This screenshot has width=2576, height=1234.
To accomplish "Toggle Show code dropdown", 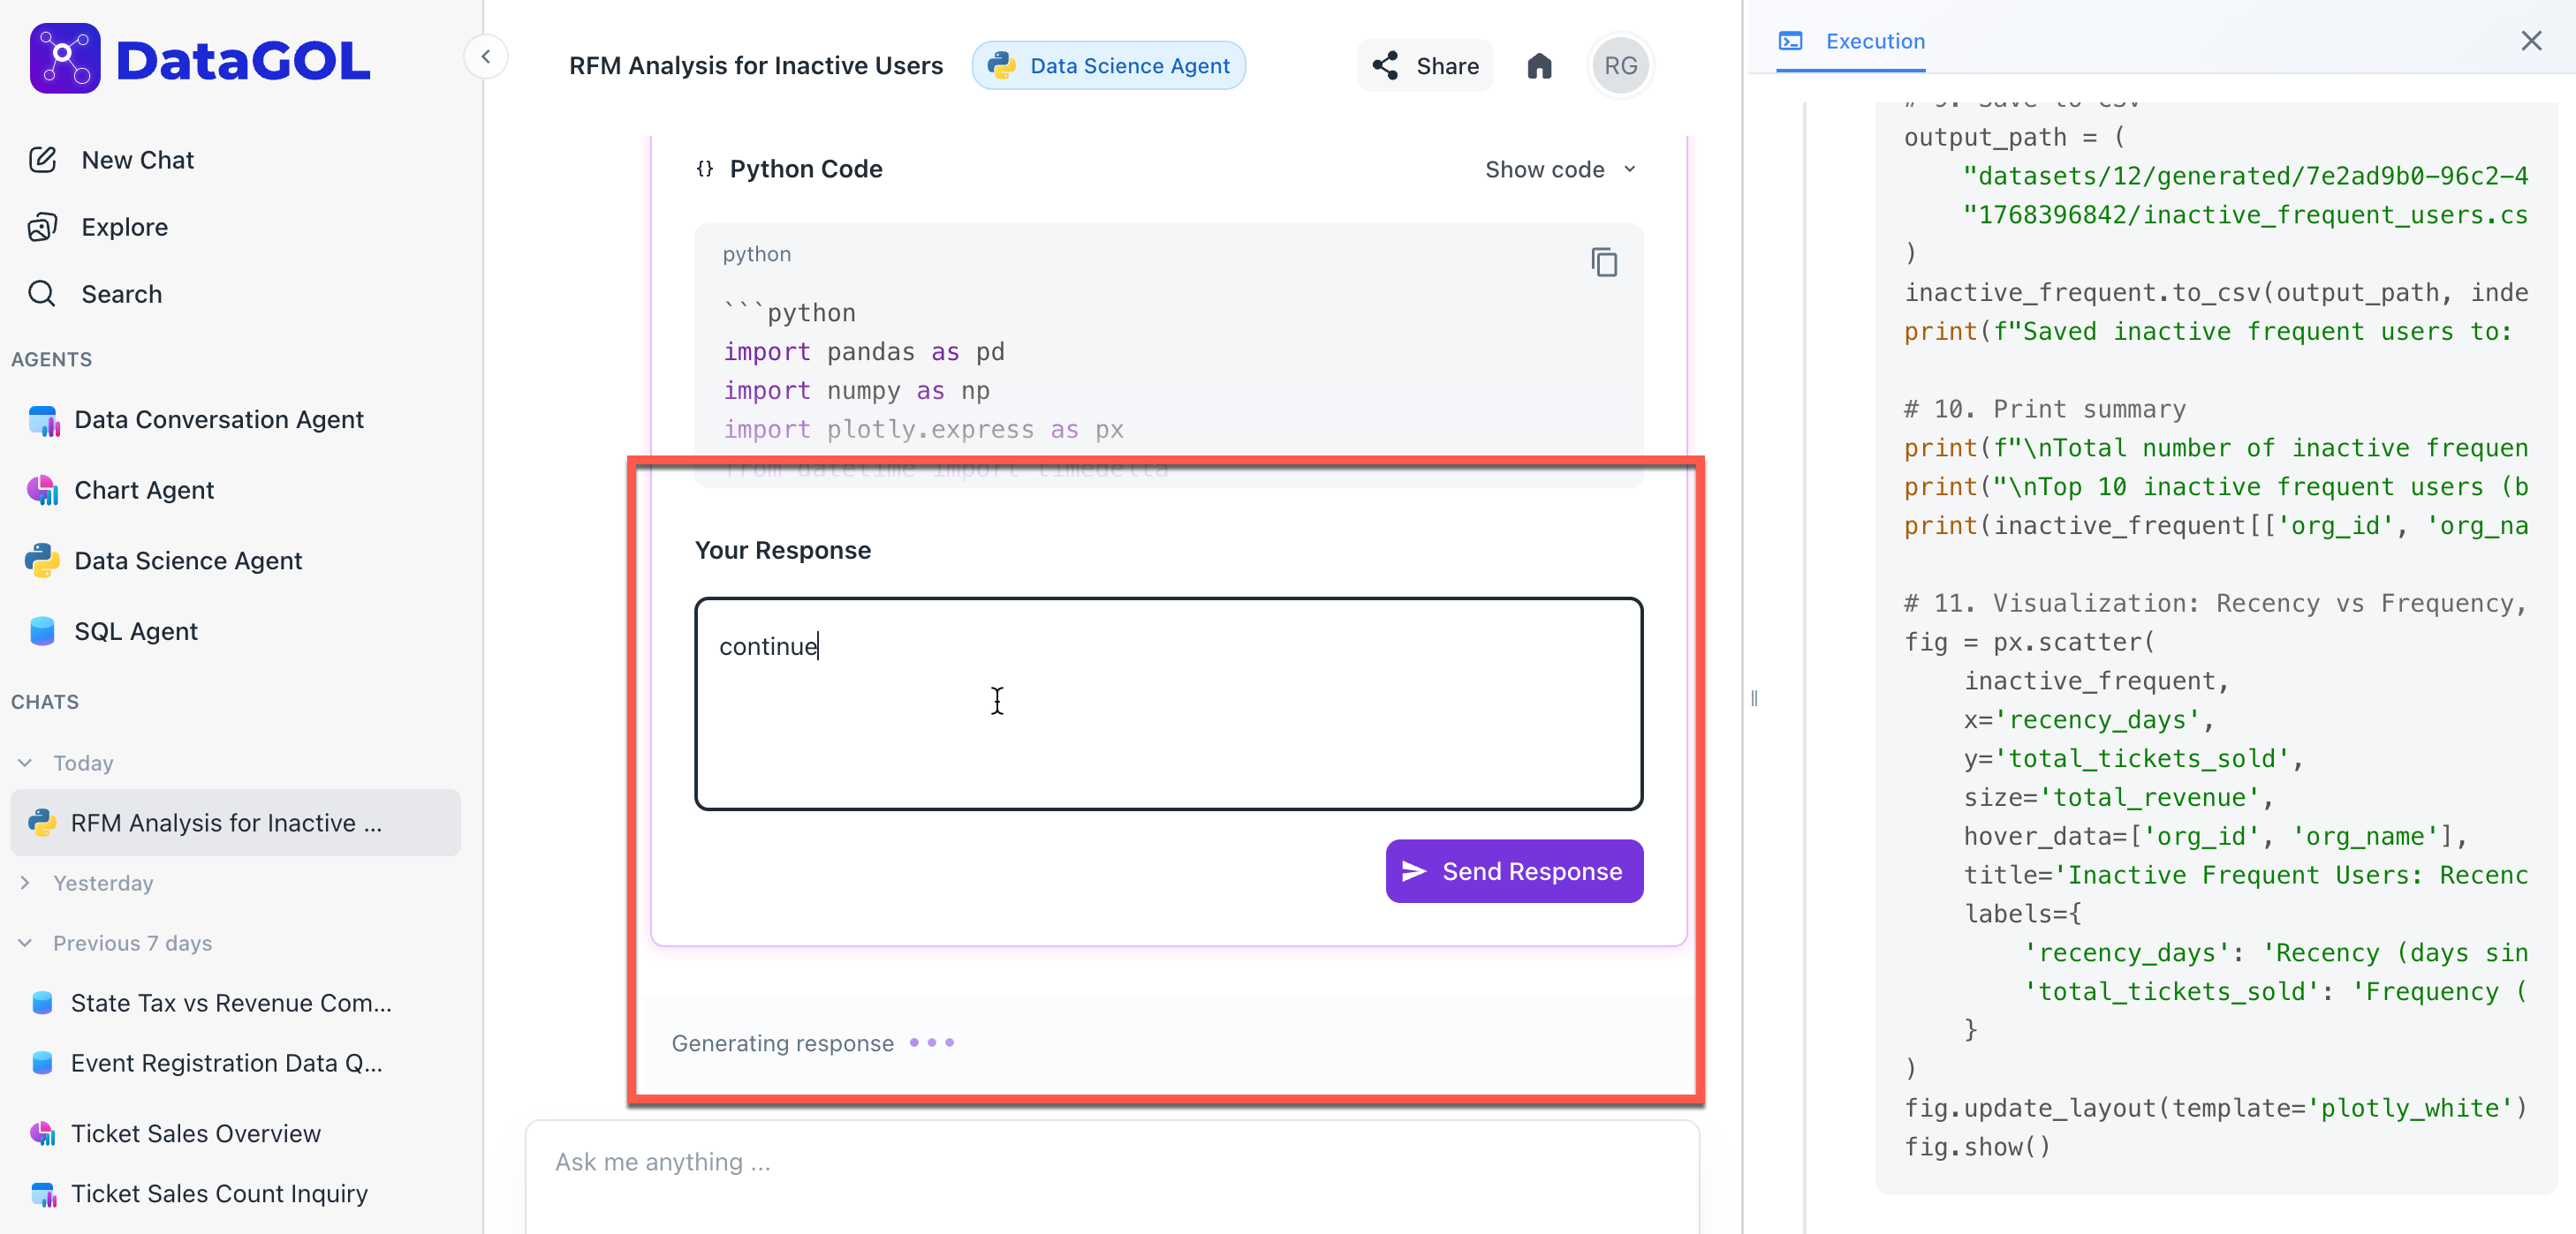I will [x=1560, y=169].
